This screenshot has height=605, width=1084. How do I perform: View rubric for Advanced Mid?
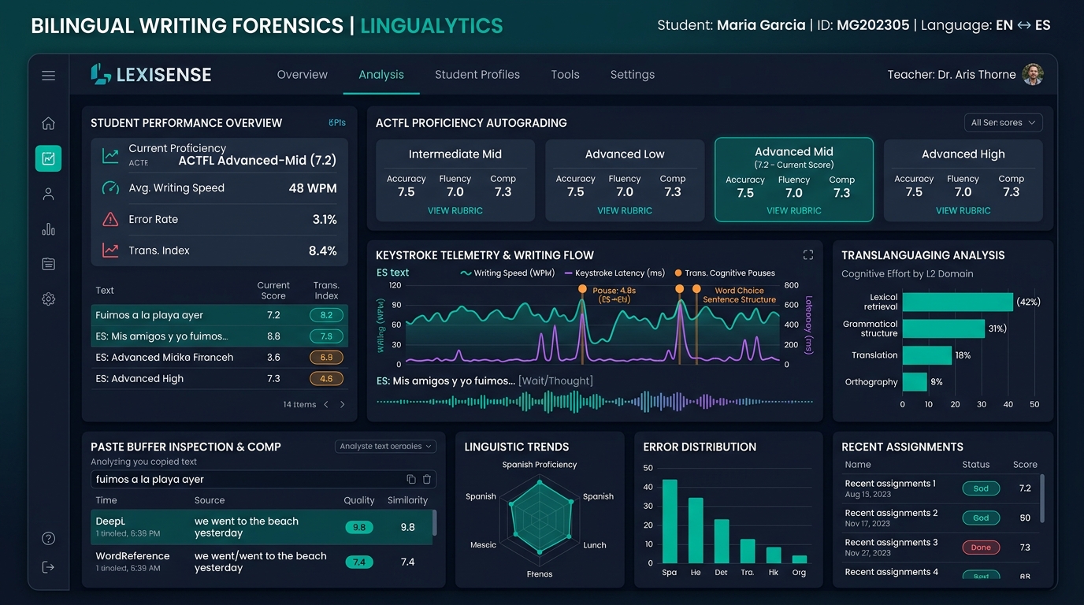[794, 210]
